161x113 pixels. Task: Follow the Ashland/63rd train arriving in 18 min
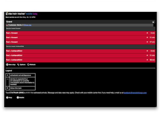(147, 60)
